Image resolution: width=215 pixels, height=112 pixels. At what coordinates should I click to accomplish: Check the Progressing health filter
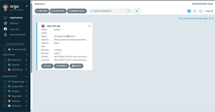(x=5, y=82)
